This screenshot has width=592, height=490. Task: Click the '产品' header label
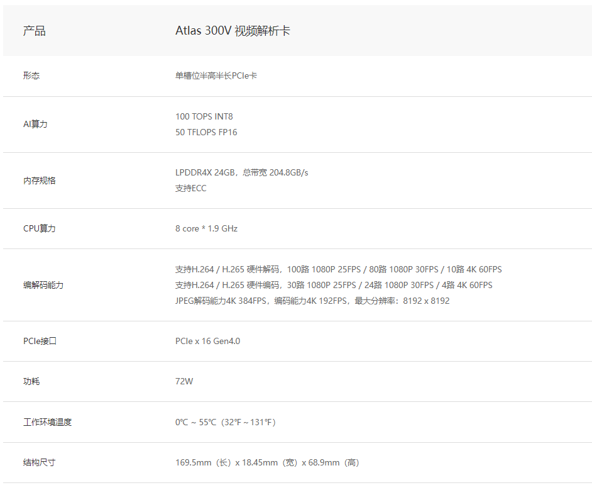pos(35,31)
